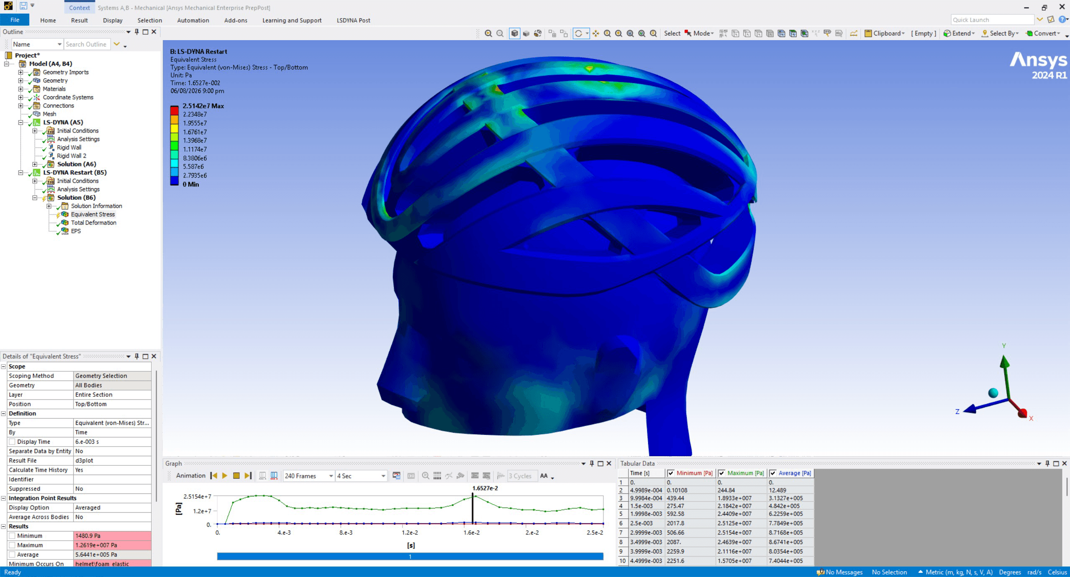Open the File menu
Image resolution: width=1070 pixels, height=577 pixels.
[15, 20]
